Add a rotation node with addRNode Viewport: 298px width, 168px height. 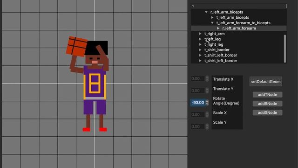(x=267, y=104)
